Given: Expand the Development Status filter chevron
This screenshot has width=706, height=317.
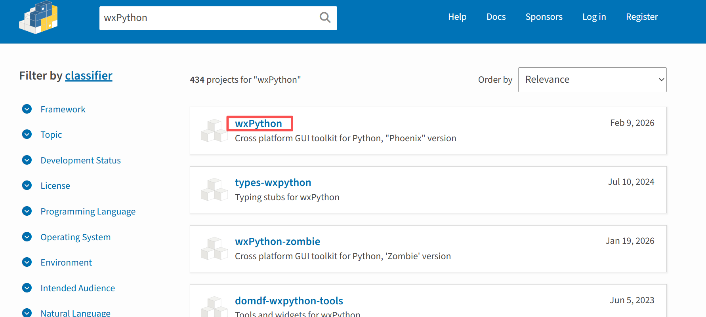Looking at the screenshot, I should click(27, 160).
